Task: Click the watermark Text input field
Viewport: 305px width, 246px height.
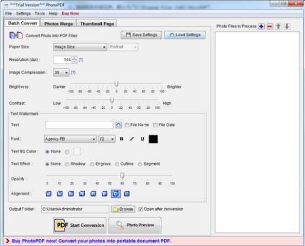Action: [x=79, y=125]
